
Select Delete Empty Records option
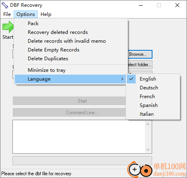tap(71, 50)
